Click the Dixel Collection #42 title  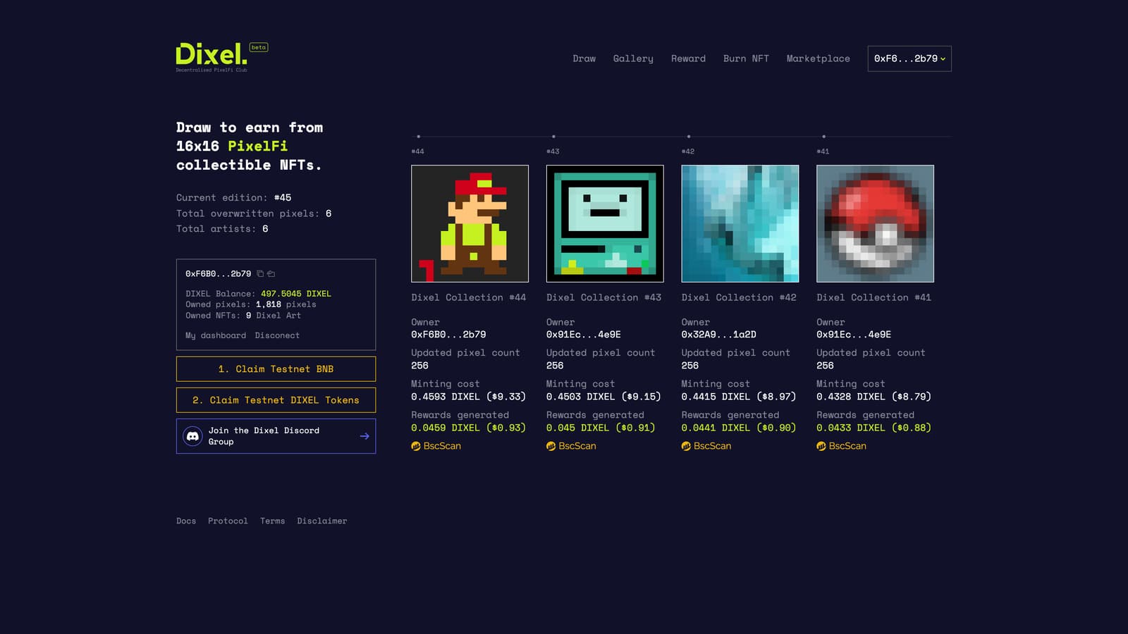(x=739, y=297)
